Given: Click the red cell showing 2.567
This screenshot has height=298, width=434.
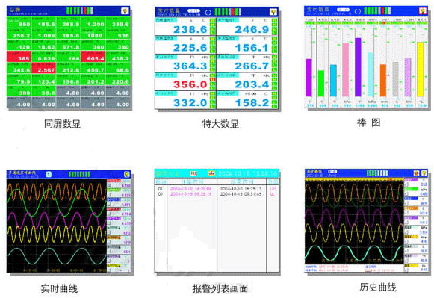Looking at the screenshot, I should tap(44, 68).
